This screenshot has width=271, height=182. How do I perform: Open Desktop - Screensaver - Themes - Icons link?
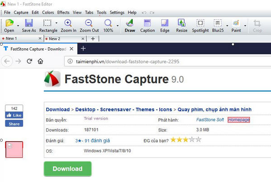tap(124, 110)
